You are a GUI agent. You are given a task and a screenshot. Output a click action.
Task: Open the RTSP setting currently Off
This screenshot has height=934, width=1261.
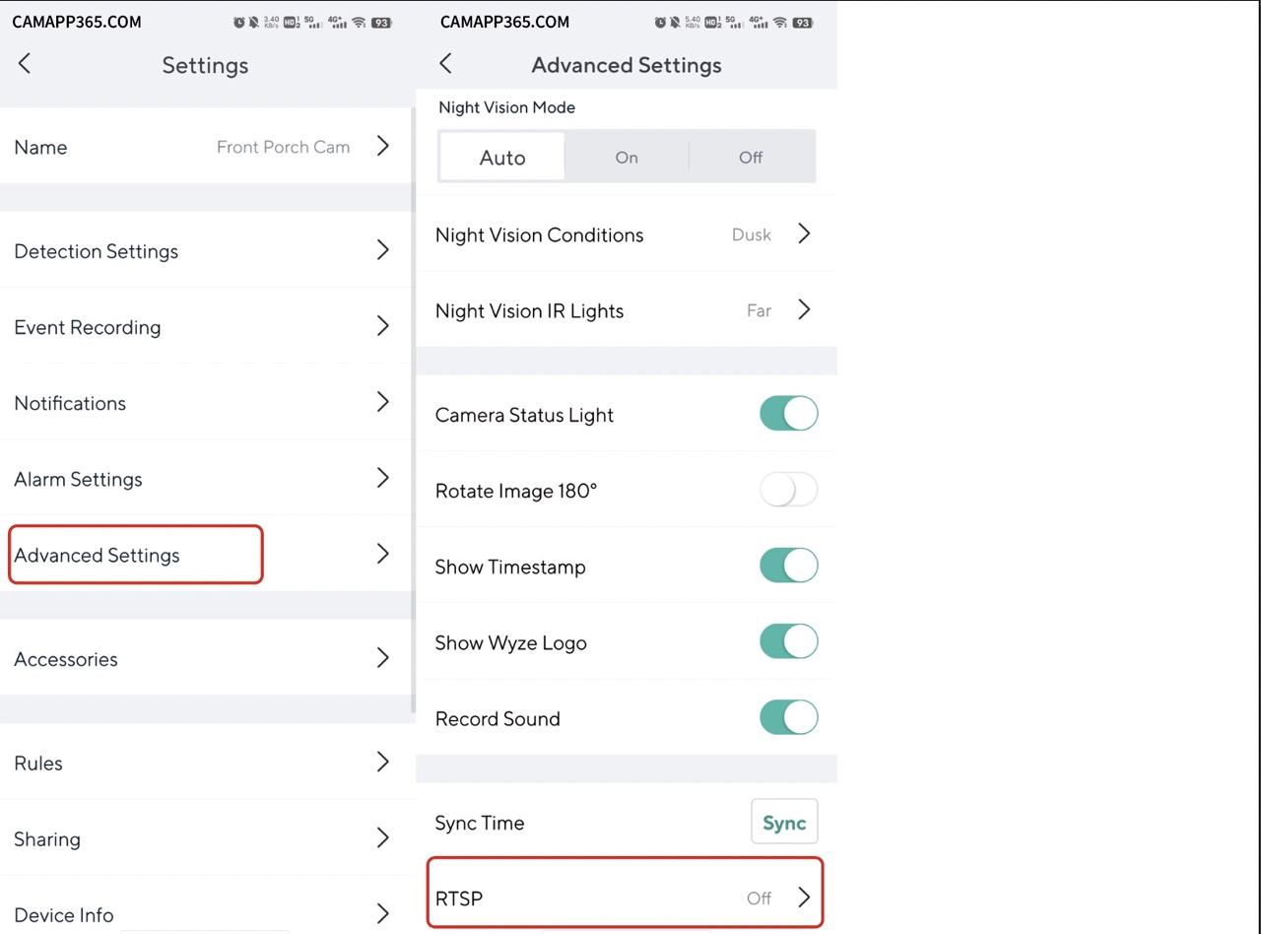[x=625, y=897]
